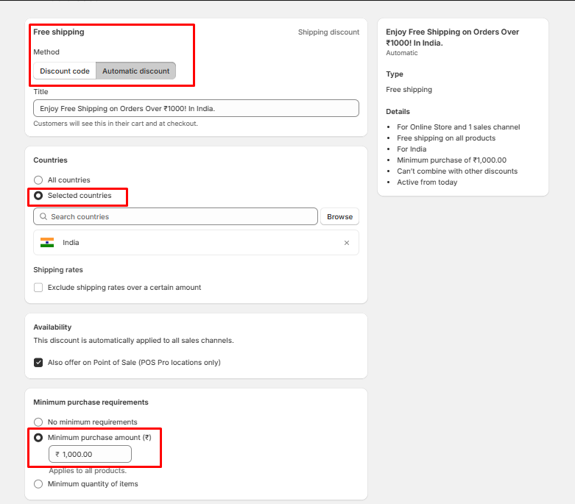Click 'Customers will see this in their cart' hint
Screen dimensions: 575x504
[x=116, y=124]
